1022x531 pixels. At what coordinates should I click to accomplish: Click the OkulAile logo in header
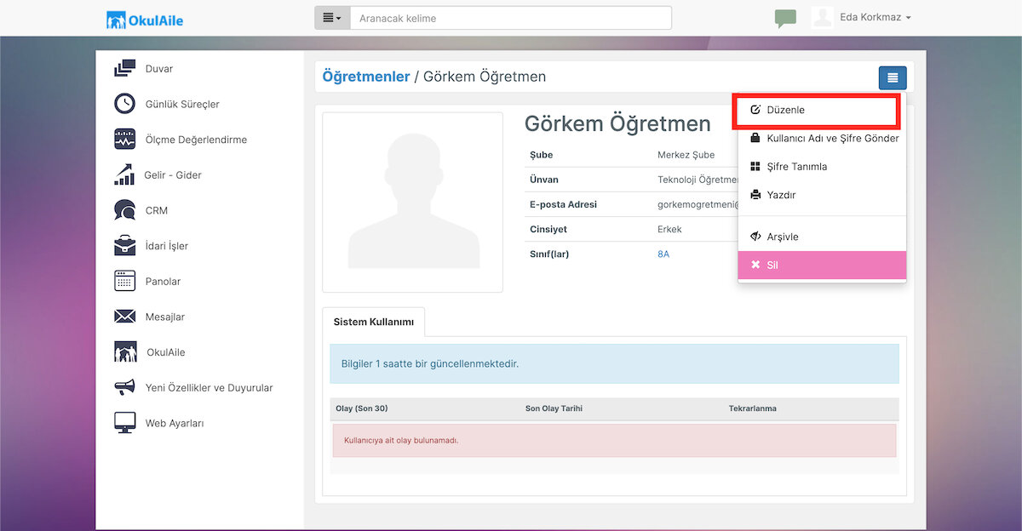point(145,19)
